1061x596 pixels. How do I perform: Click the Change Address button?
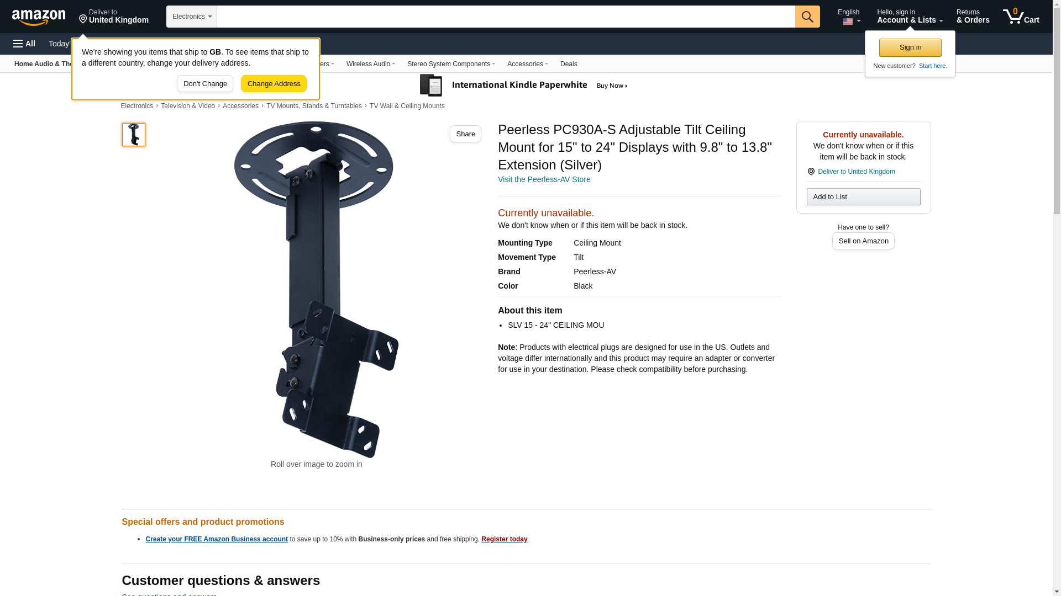274,84
